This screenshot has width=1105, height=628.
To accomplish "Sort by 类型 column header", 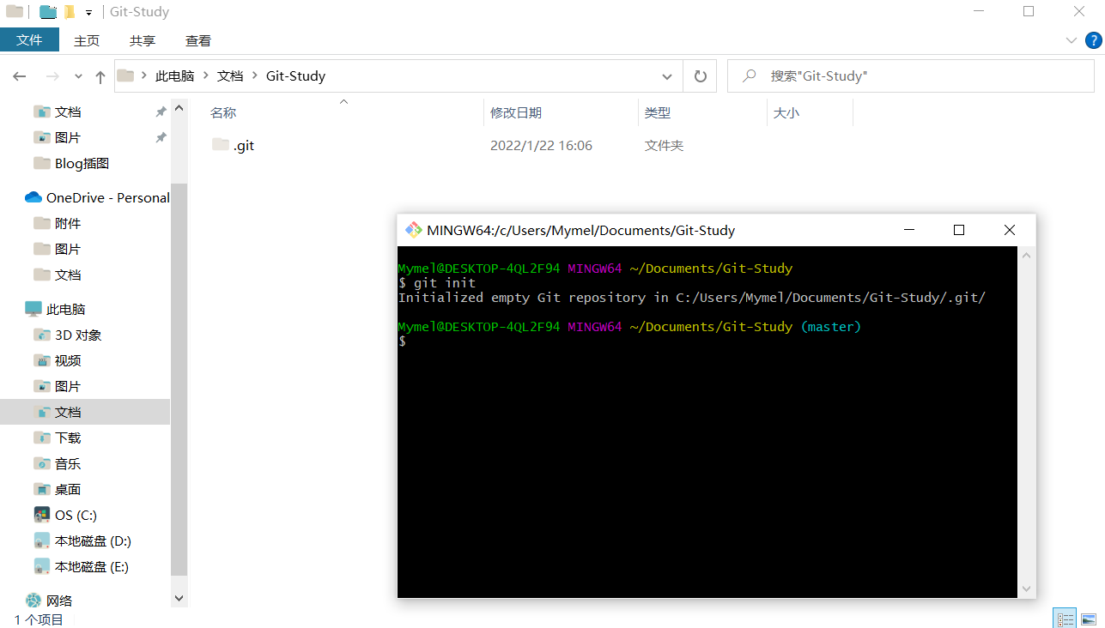I will point(658,112).
